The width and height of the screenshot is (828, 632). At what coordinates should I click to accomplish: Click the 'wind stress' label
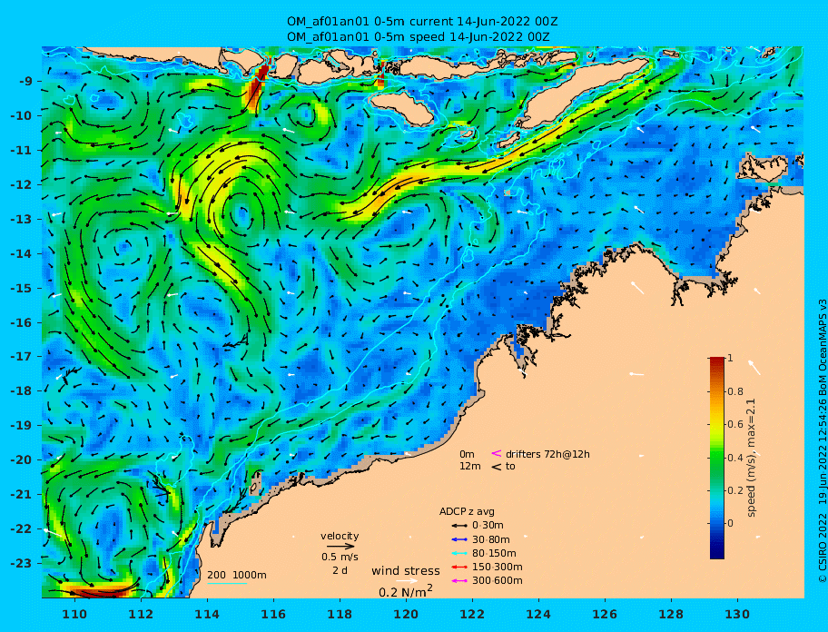406,571
